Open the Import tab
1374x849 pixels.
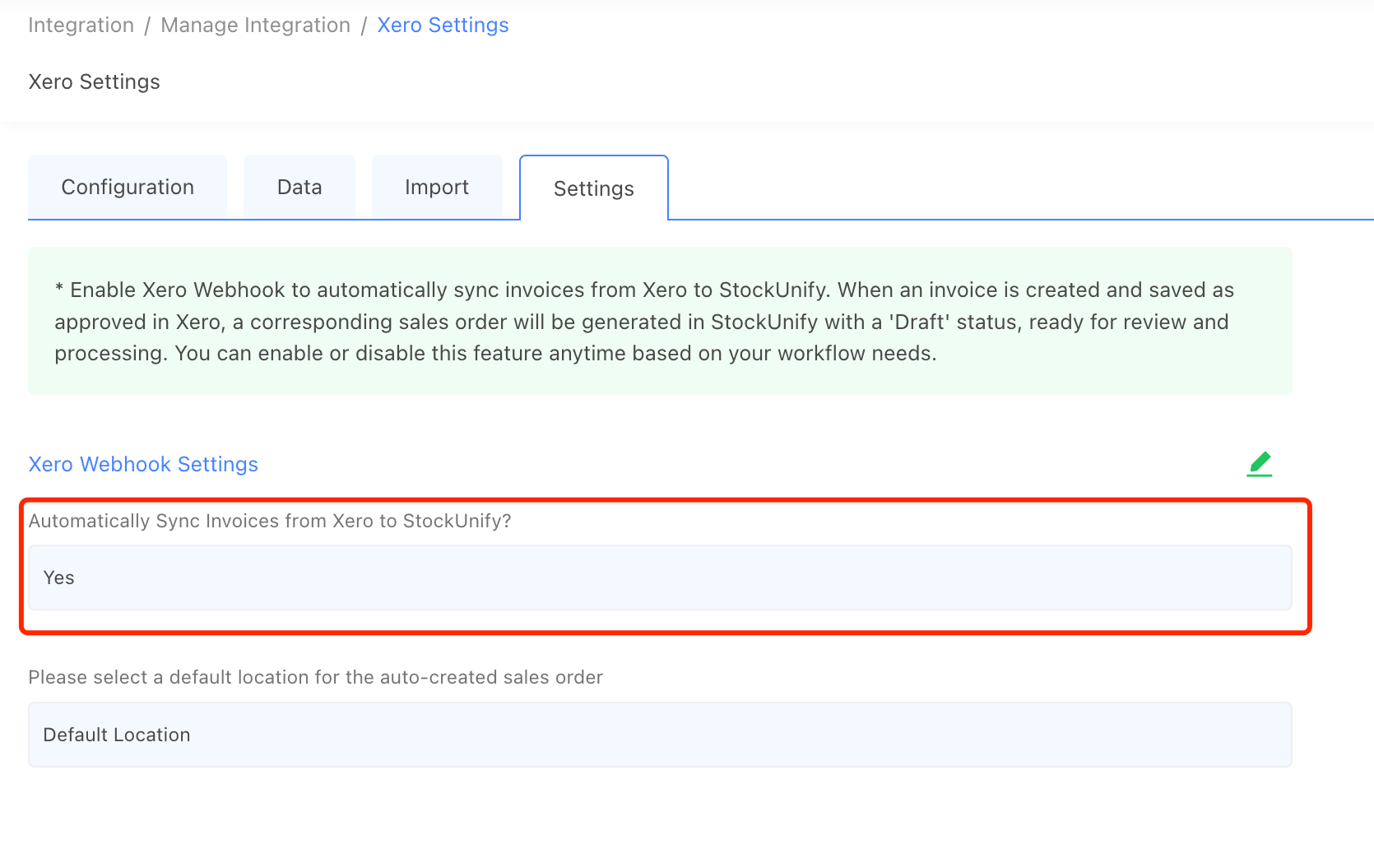tap(437, 187)
